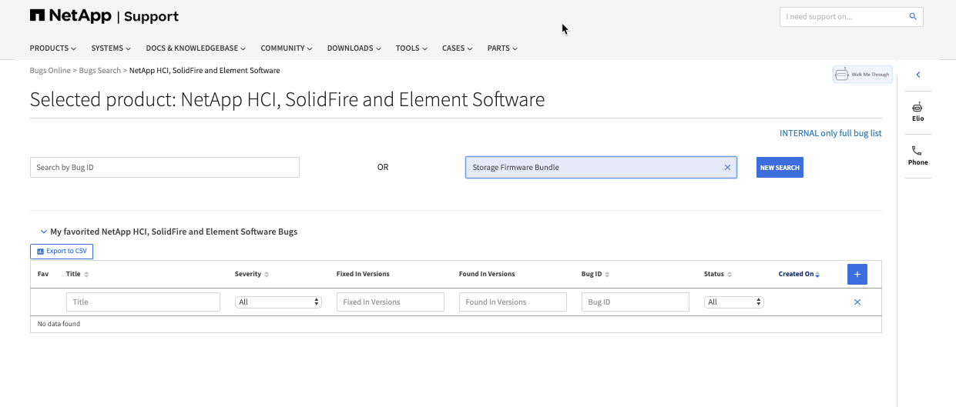Click the Search by Bug ID field
Screen dimensions: 956x407
click(x=164, y=168)
